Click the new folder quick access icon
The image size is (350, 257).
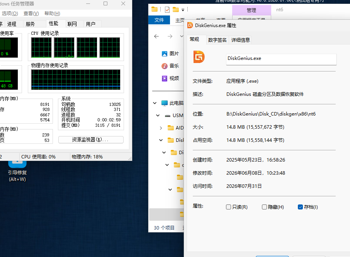click(176, 10)
